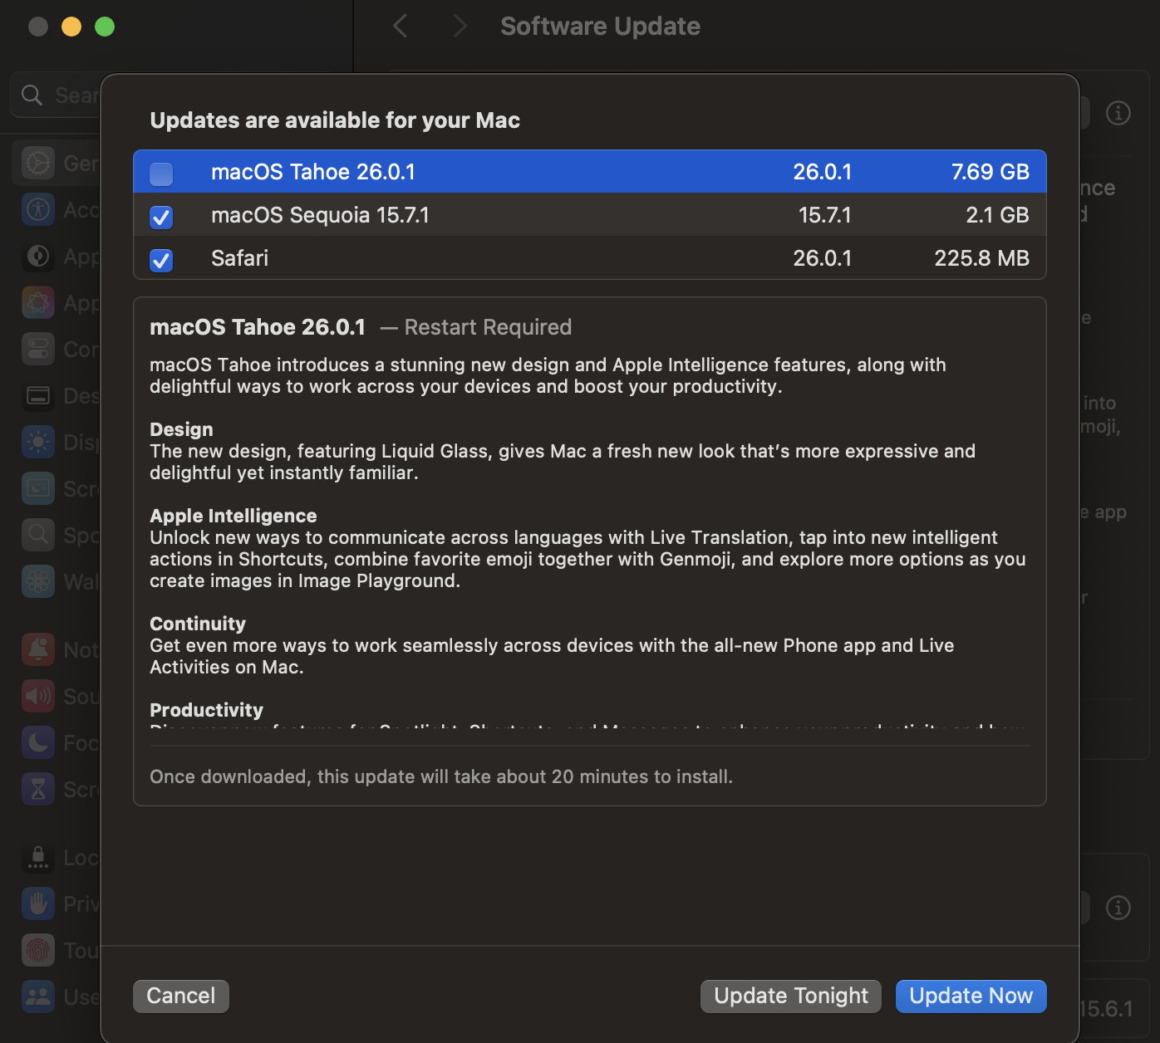Open Touch ID fingerprint icon in sidebar
The height and width of the screenshot is (1043, 1160).
pyautogui.click(x=38, y=950)
